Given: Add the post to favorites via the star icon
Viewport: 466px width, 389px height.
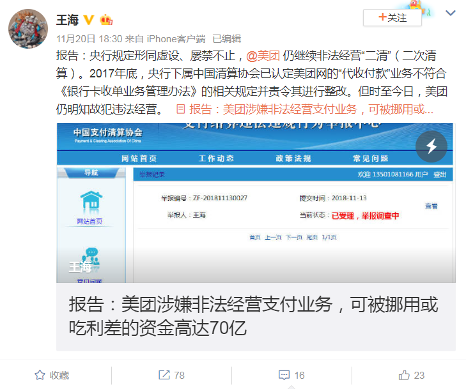Looking at the screenshot, I should point(40,375).
